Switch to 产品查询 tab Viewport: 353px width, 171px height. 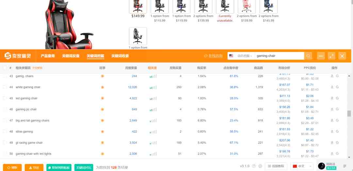click(x=47, y=56)
